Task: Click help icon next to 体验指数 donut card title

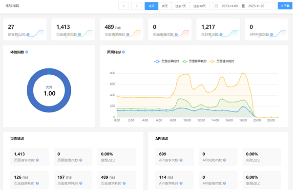Action: (x=27, y=52)
